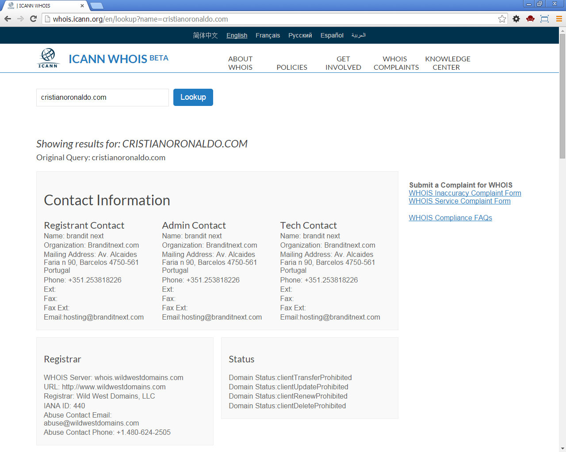Click scrollbar up arrow
Image resolution: width=566 pixels, height=452 pixels.
coord(562,30)
